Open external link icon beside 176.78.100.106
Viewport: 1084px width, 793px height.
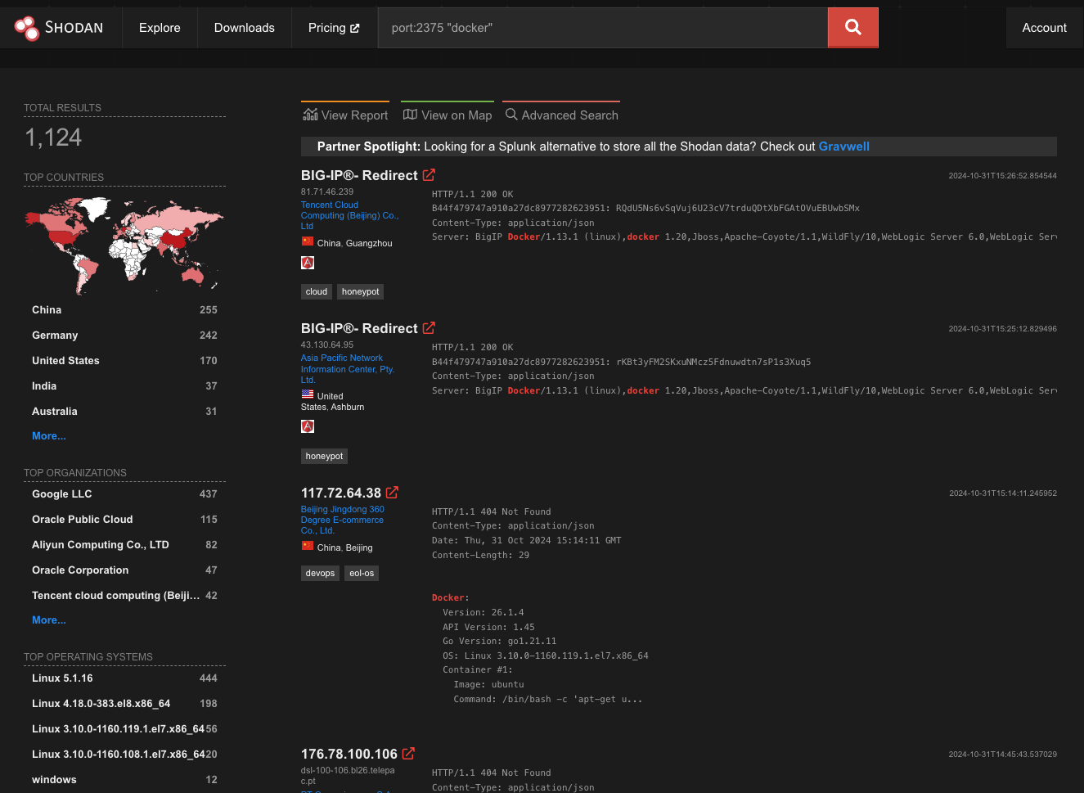click(408, 754)
